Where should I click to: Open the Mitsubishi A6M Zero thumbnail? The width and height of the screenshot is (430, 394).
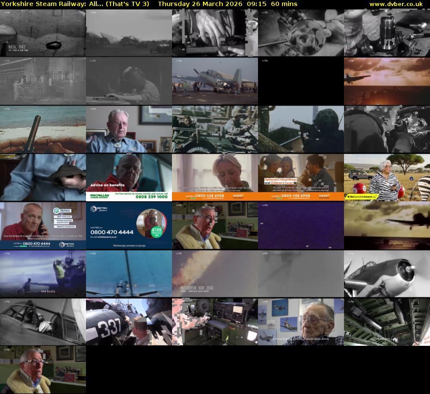215,273
